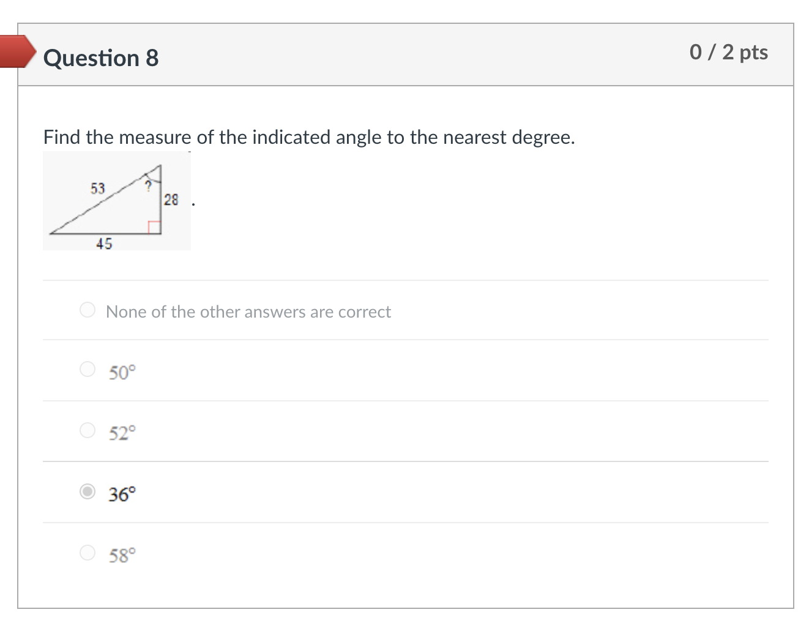Click the hypotenuse label 53 in the diagram
This screenshot has width=809, height=634.
(98, 188)
